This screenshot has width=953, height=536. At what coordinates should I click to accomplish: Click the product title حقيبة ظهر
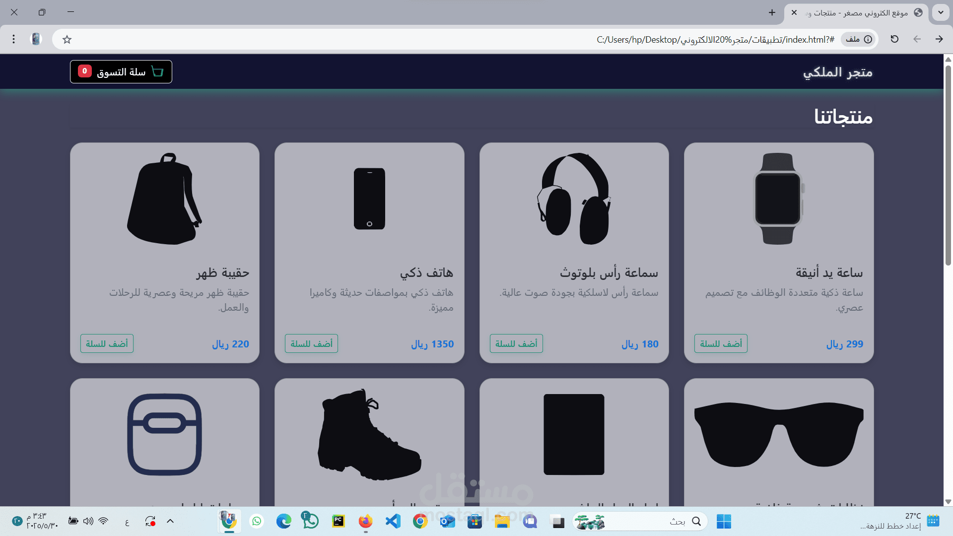tap(222, 272)
